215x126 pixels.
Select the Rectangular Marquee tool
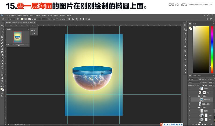pyautogui.click(x=2, y=28)
